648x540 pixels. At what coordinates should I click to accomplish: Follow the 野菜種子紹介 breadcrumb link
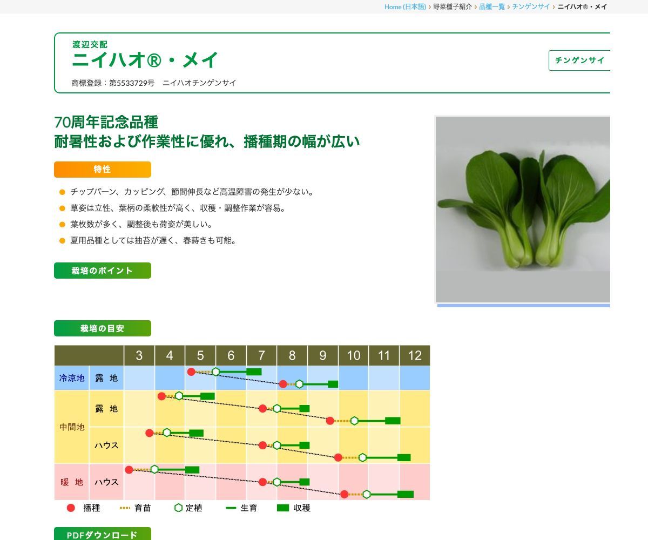[451, 7]
